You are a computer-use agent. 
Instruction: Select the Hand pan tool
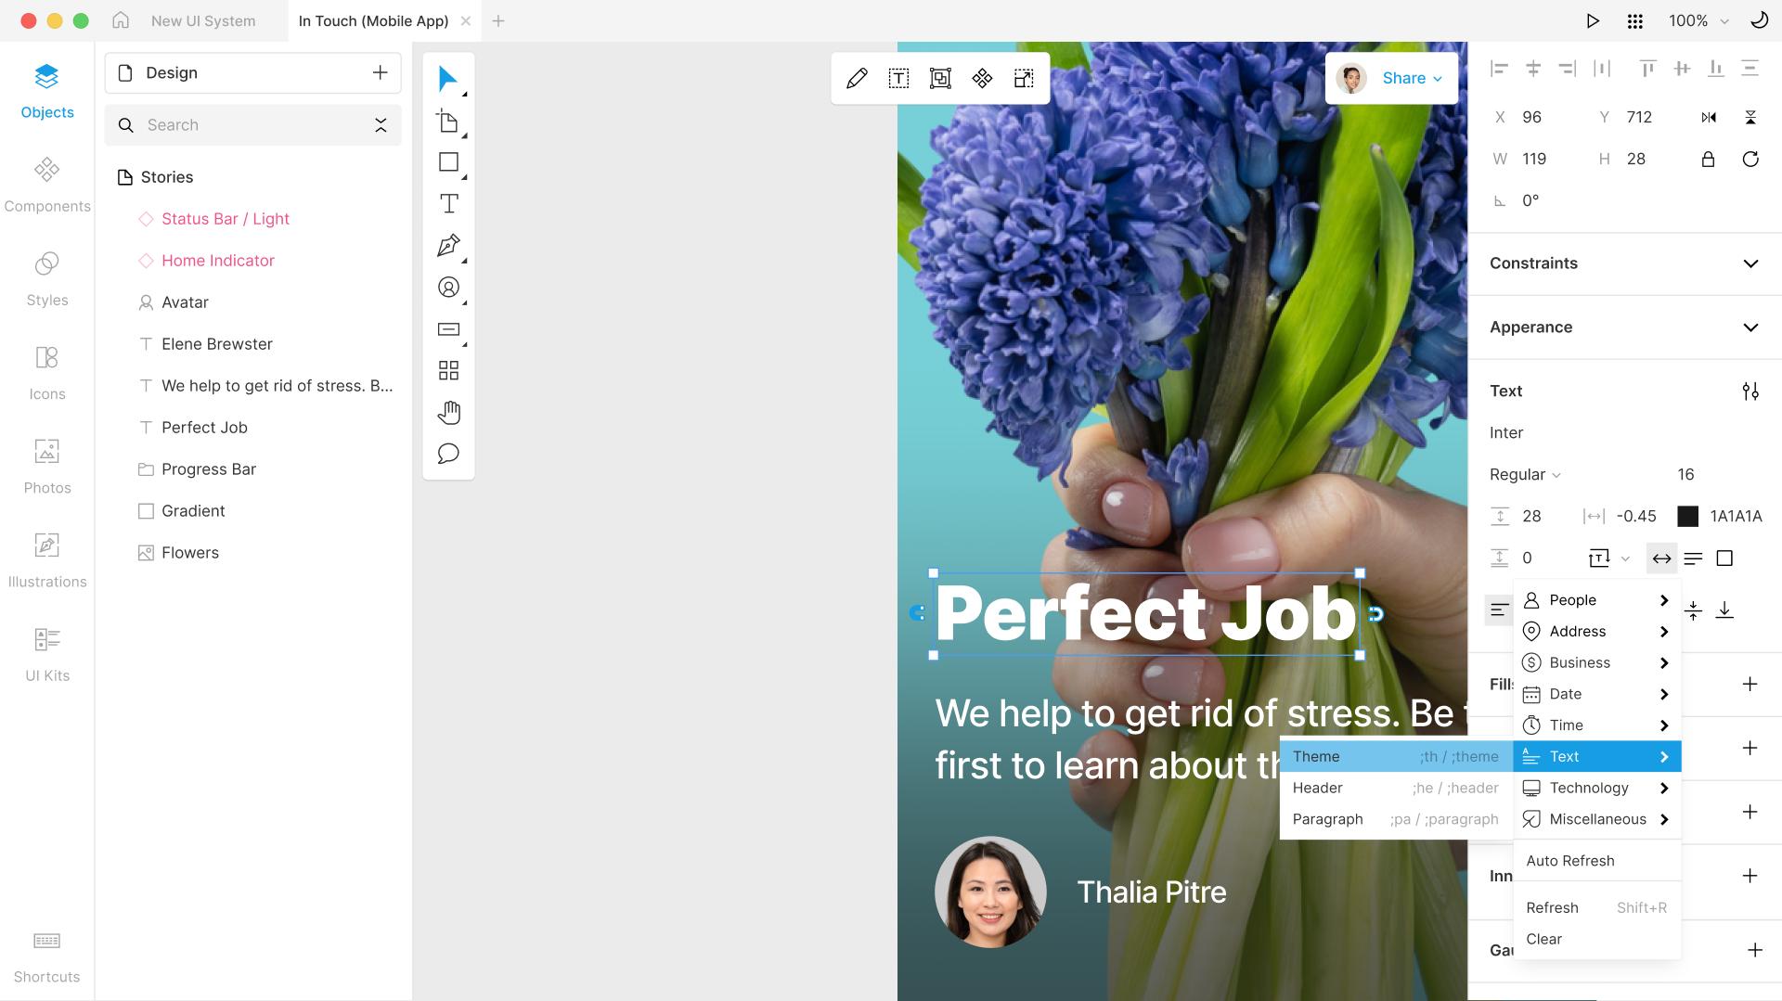point(448,412)
